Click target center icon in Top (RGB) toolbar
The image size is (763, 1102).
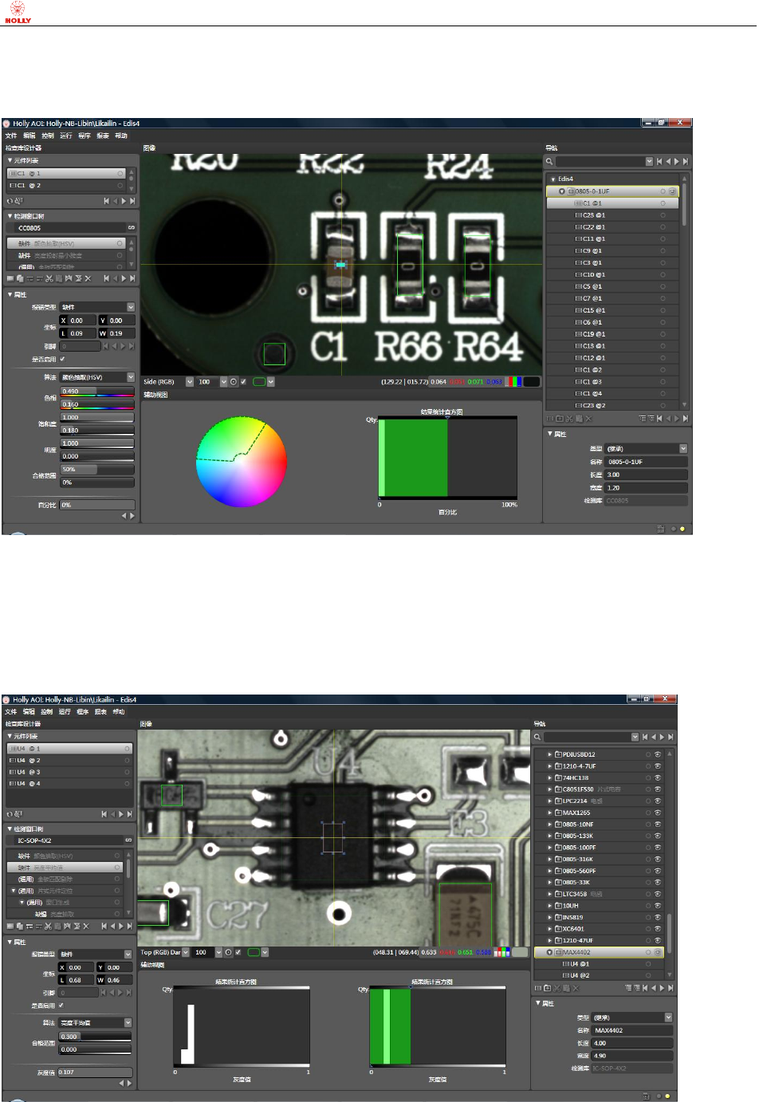[x=228, y=952]
